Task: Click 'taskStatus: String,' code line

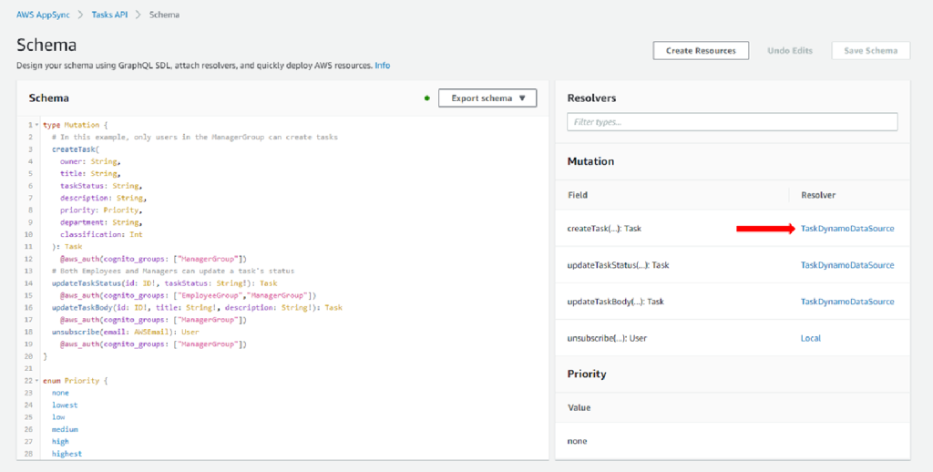Action: click(x=101, y=186)
